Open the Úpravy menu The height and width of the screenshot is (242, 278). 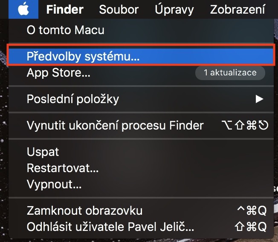pyautogui.click(x=174, y=9)
